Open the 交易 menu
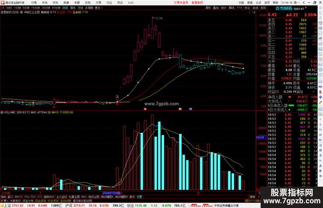 pos(98,3)
